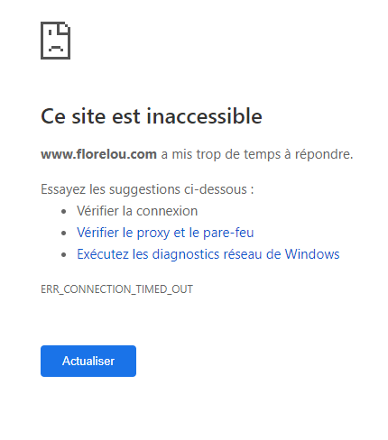Click the bullet beside the proxy link
The height and width of the screenshot is (440, 388).
pos(63,233)
